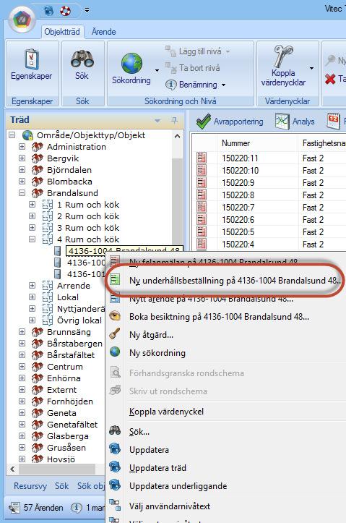This screenshot has width=346, height=523.
Task: Collapse the Brandalsund tree node
Action: [x=22, y=193]
